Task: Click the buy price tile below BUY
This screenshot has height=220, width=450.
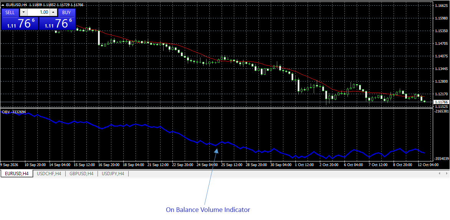Action: 57,23
